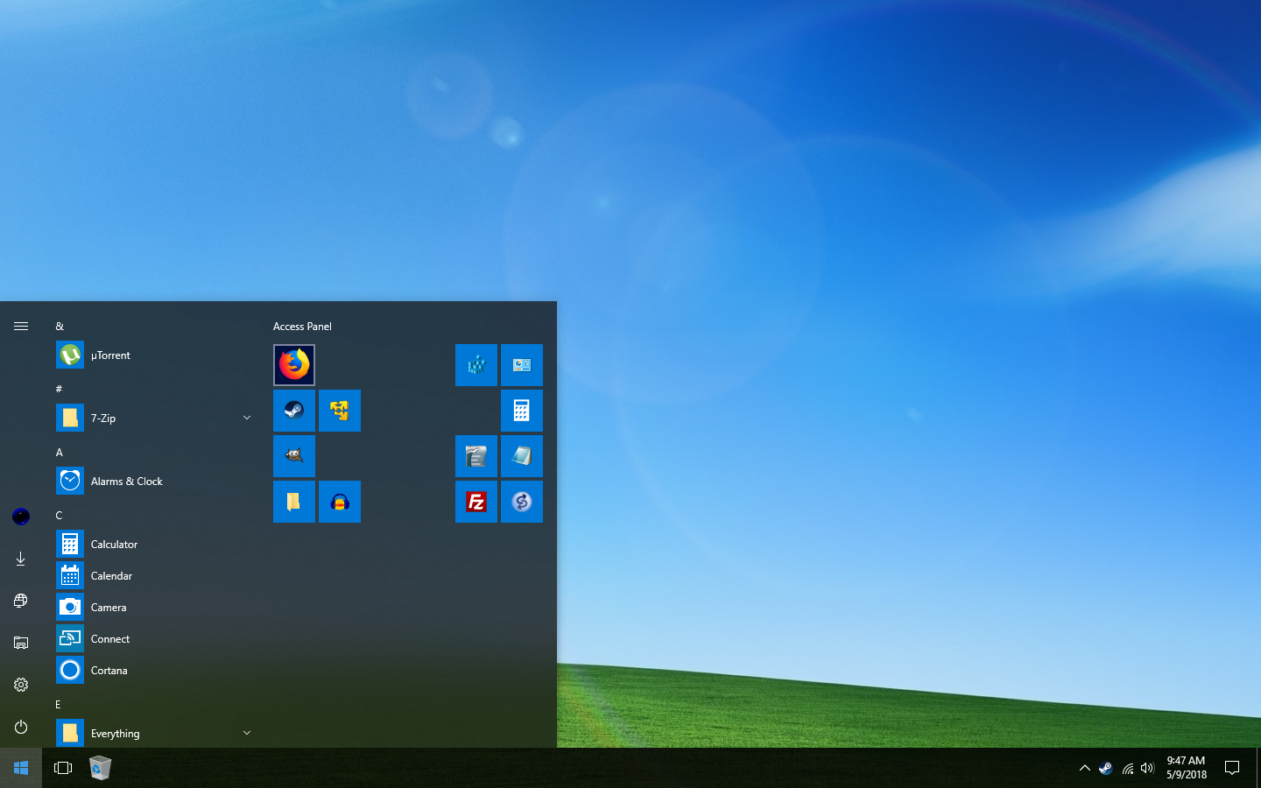Open the yellow folder tile
Viewport: 1261px width, 788px height.
(294, 502)
